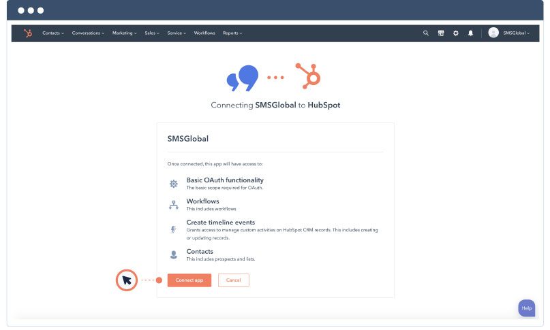This screenshot has height=330, width=550.
Task: Click 'This includes workflows' description text
Action: click(x=211, y=209)
